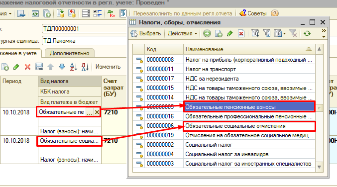The image size is (337, 187).
Task: Click the filter by current value icon
Action: coord(255,33)
